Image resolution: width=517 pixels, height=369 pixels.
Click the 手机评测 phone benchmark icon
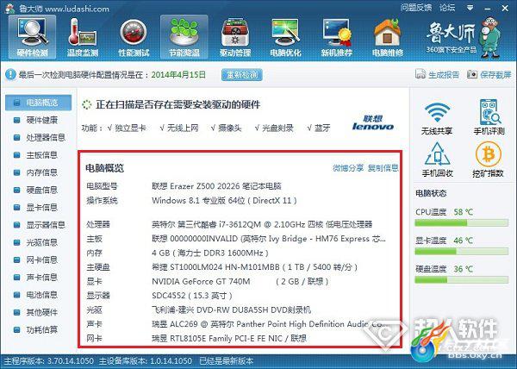tap(489, 111)
